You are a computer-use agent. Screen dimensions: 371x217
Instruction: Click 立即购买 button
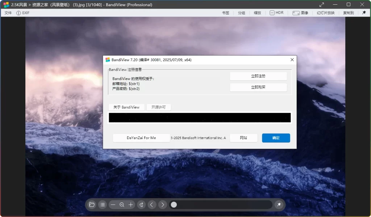click(258, 87)
